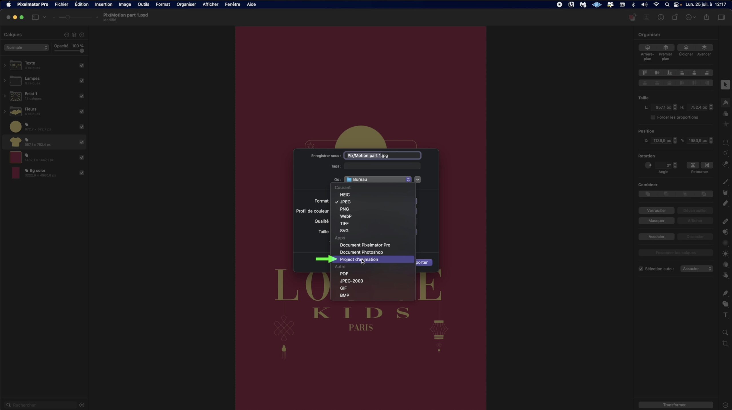Open the Normale blend mode dropdown

pyautogui.click(x=26, y=47)
